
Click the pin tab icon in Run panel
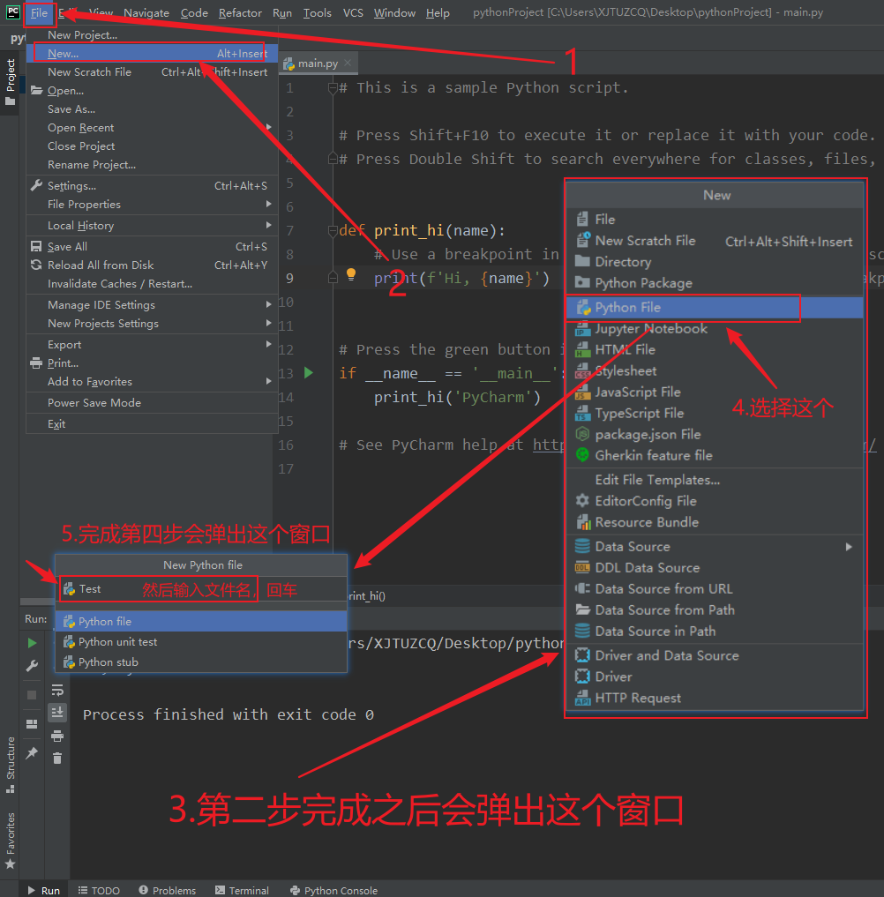32,753
